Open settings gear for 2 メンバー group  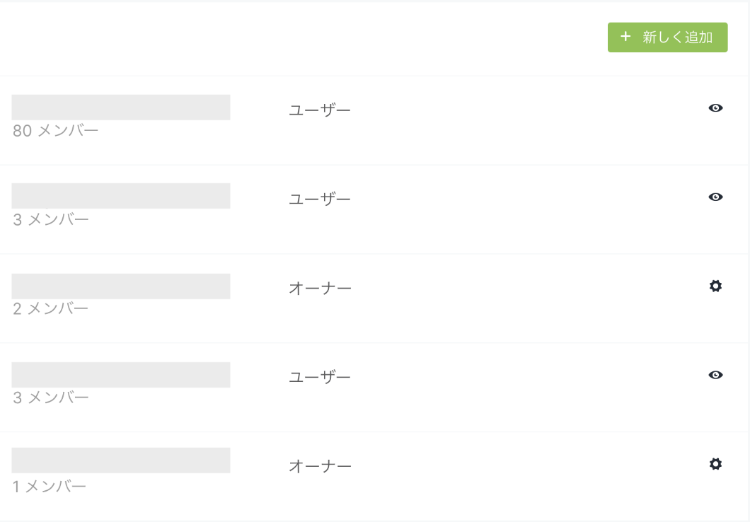coord(715,286)
